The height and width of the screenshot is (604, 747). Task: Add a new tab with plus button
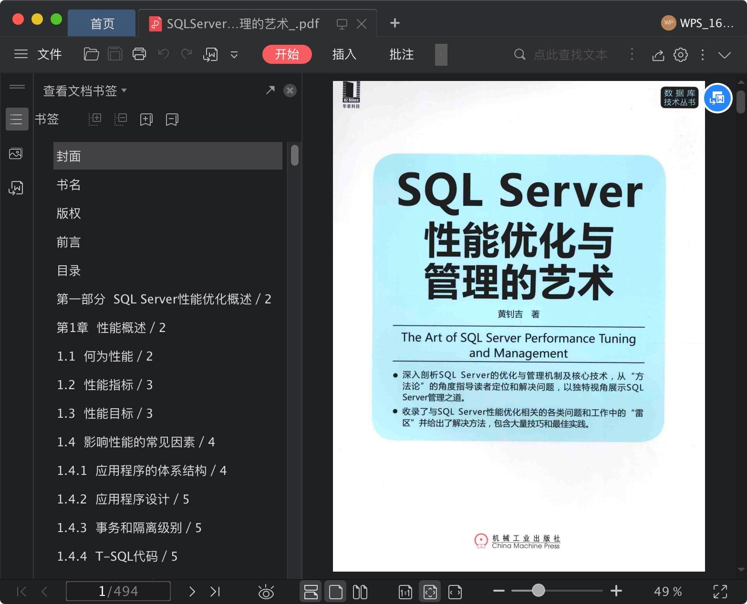pyautogui.click(x=395, y=23)
